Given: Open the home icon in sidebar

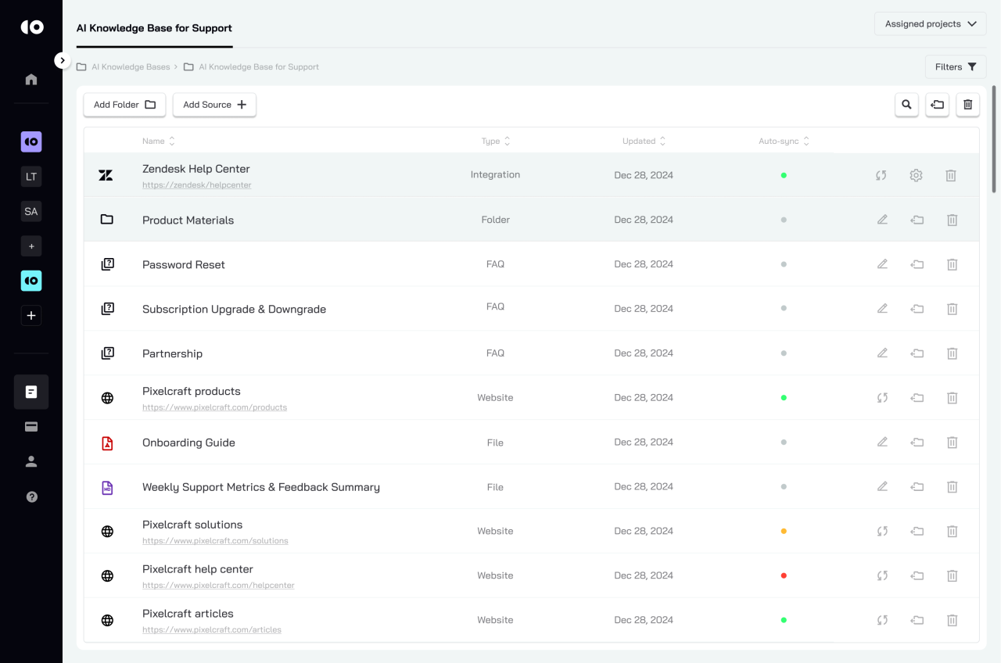Looking at the screenshot, I should 31,79.
